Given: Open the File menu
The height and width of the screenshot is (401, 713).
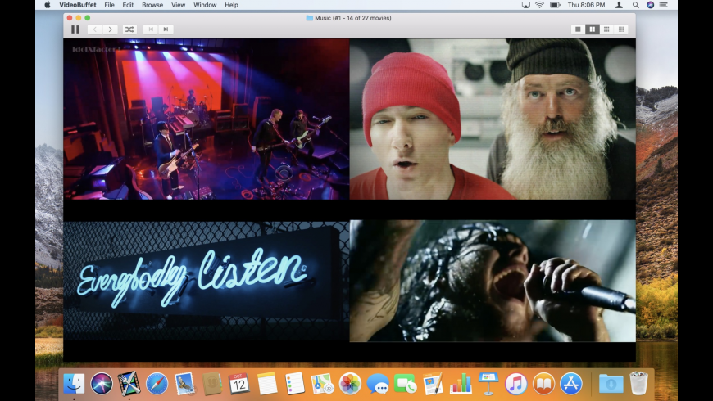Looking at the screenshot, I should pyautogui.click(x=109, y=5).
